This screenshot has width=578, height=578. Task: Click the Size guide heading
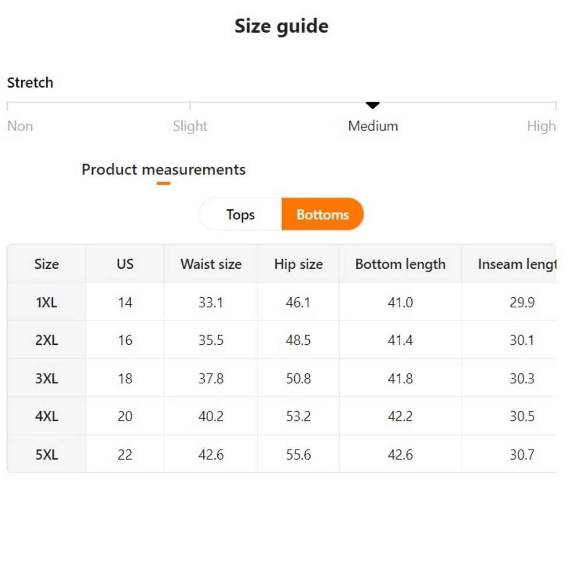[x=281, y=26]
